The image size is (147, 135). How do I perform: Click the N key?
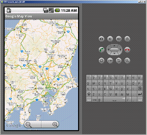point(123,94)
